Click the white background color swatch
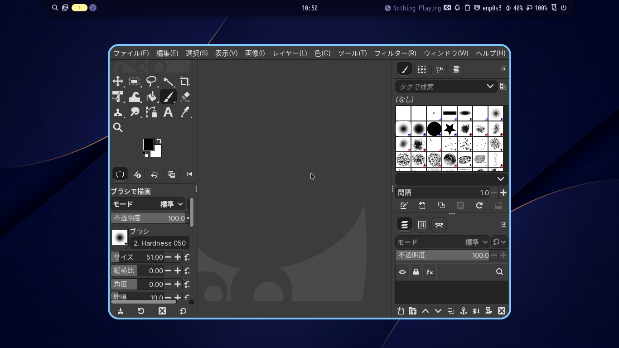Screen dimensions: 619x348 pyautogui.click(x=158, y=153)
